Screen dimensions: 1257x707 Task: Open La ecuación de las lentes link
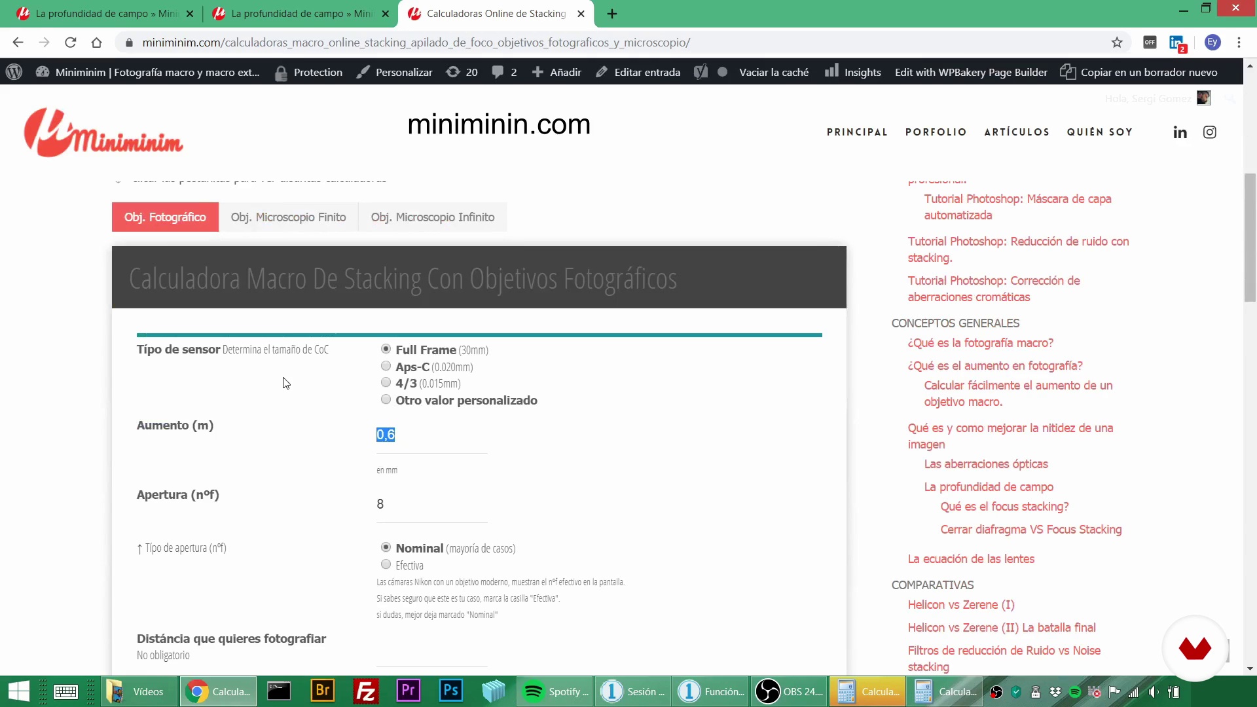[971, 559]
